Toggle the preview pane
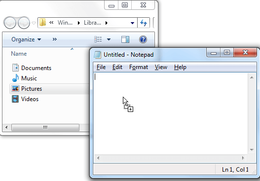 pyautogui.click(x=125, y=39)
